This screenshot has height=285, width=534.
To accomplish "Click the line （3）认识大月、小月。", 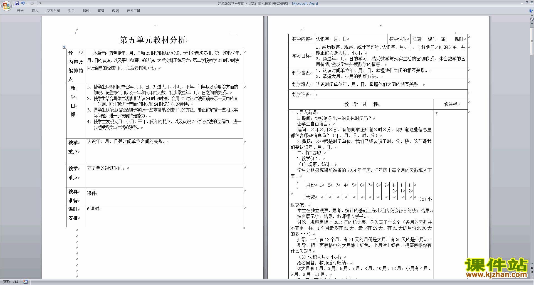I will click(320, 257).
